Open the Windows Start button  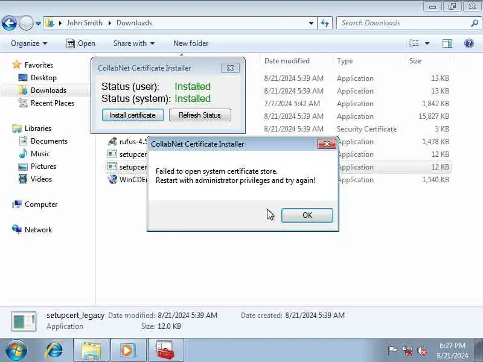16,350
